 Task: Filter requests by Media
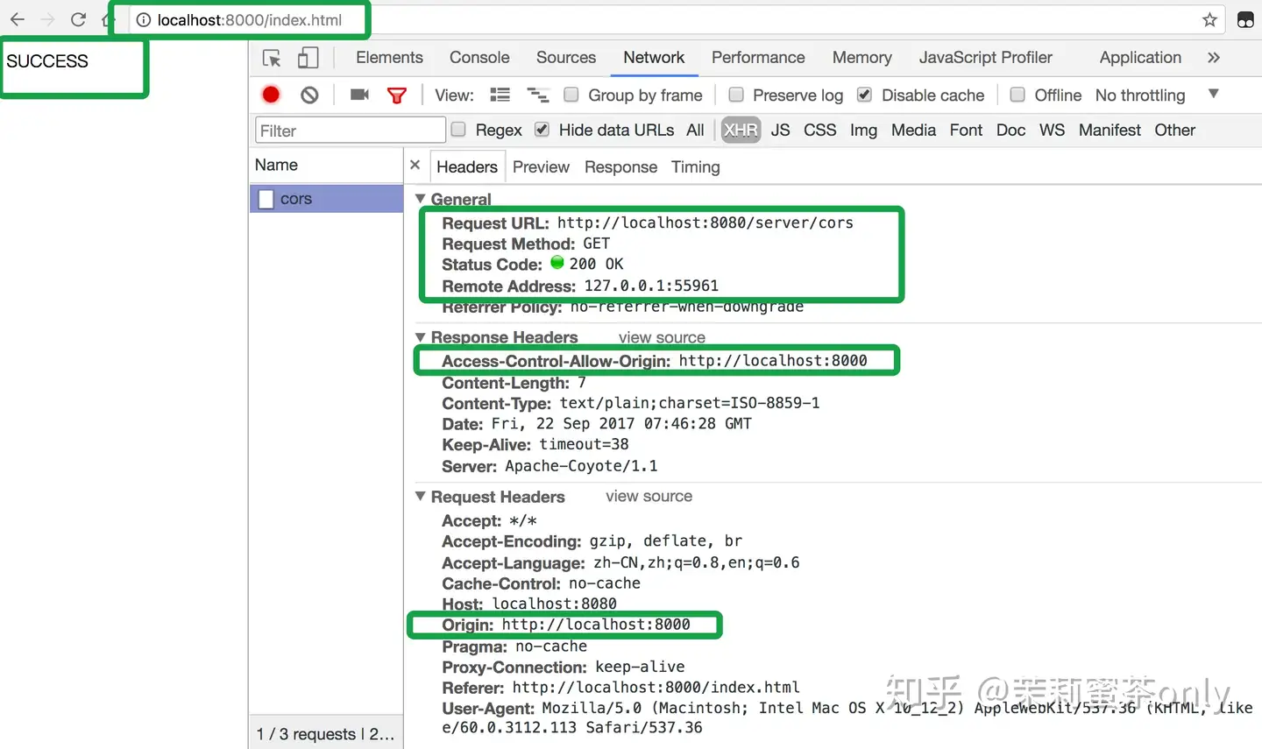coord(913,131)
